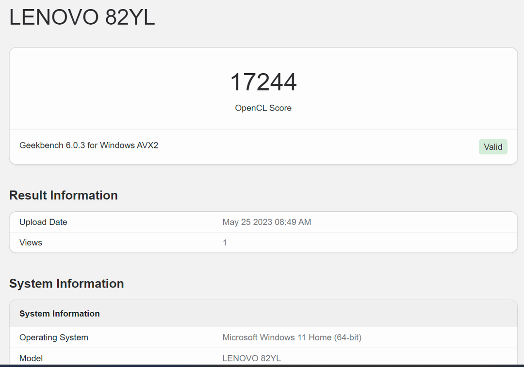
Task: Select the Upload Date row label
Action: coord(43,222)
